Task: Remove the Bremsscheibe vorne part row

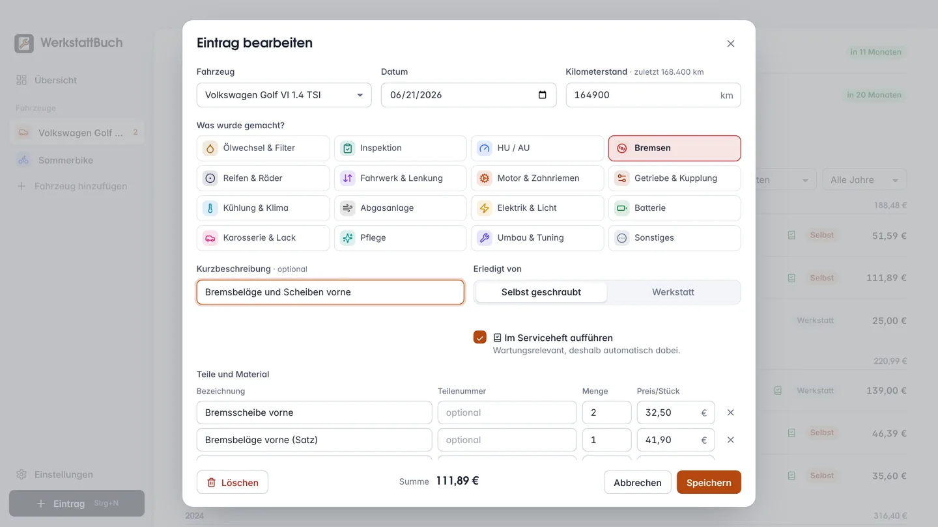Action: 731,412
